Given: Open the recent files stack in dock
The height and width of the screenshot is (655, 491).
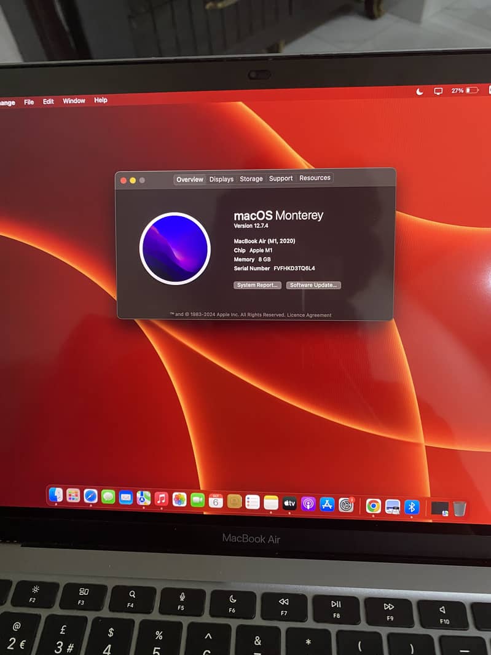Looking at the screenshot, I should coord(439,508).
